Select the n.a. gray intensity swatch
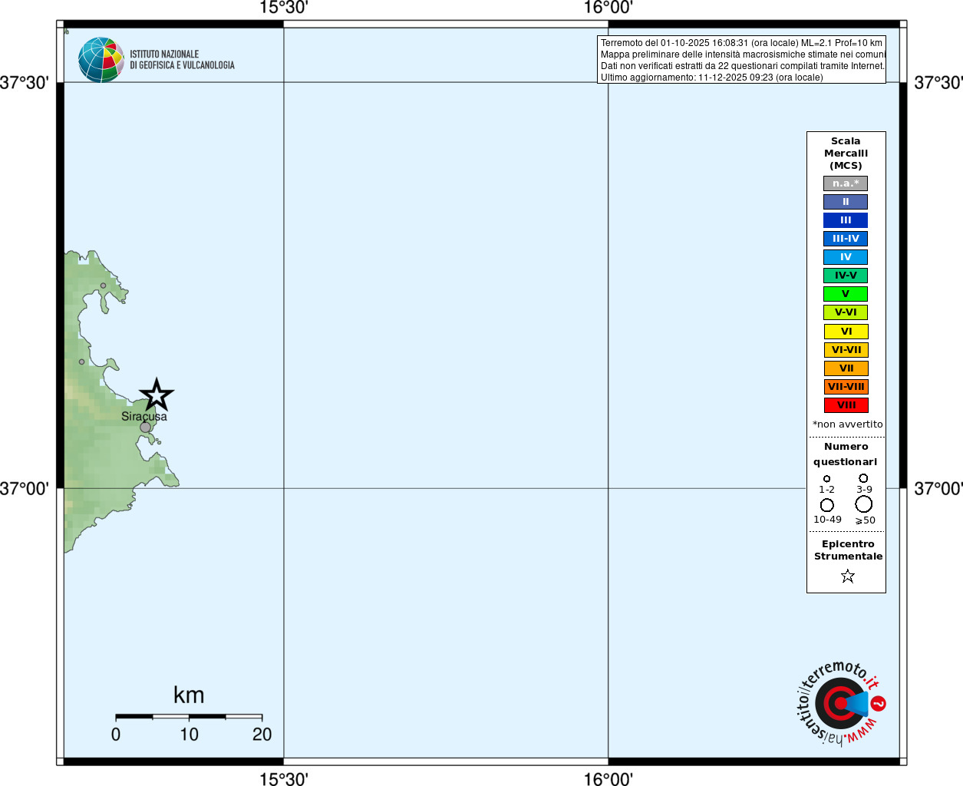 (846, 183)
